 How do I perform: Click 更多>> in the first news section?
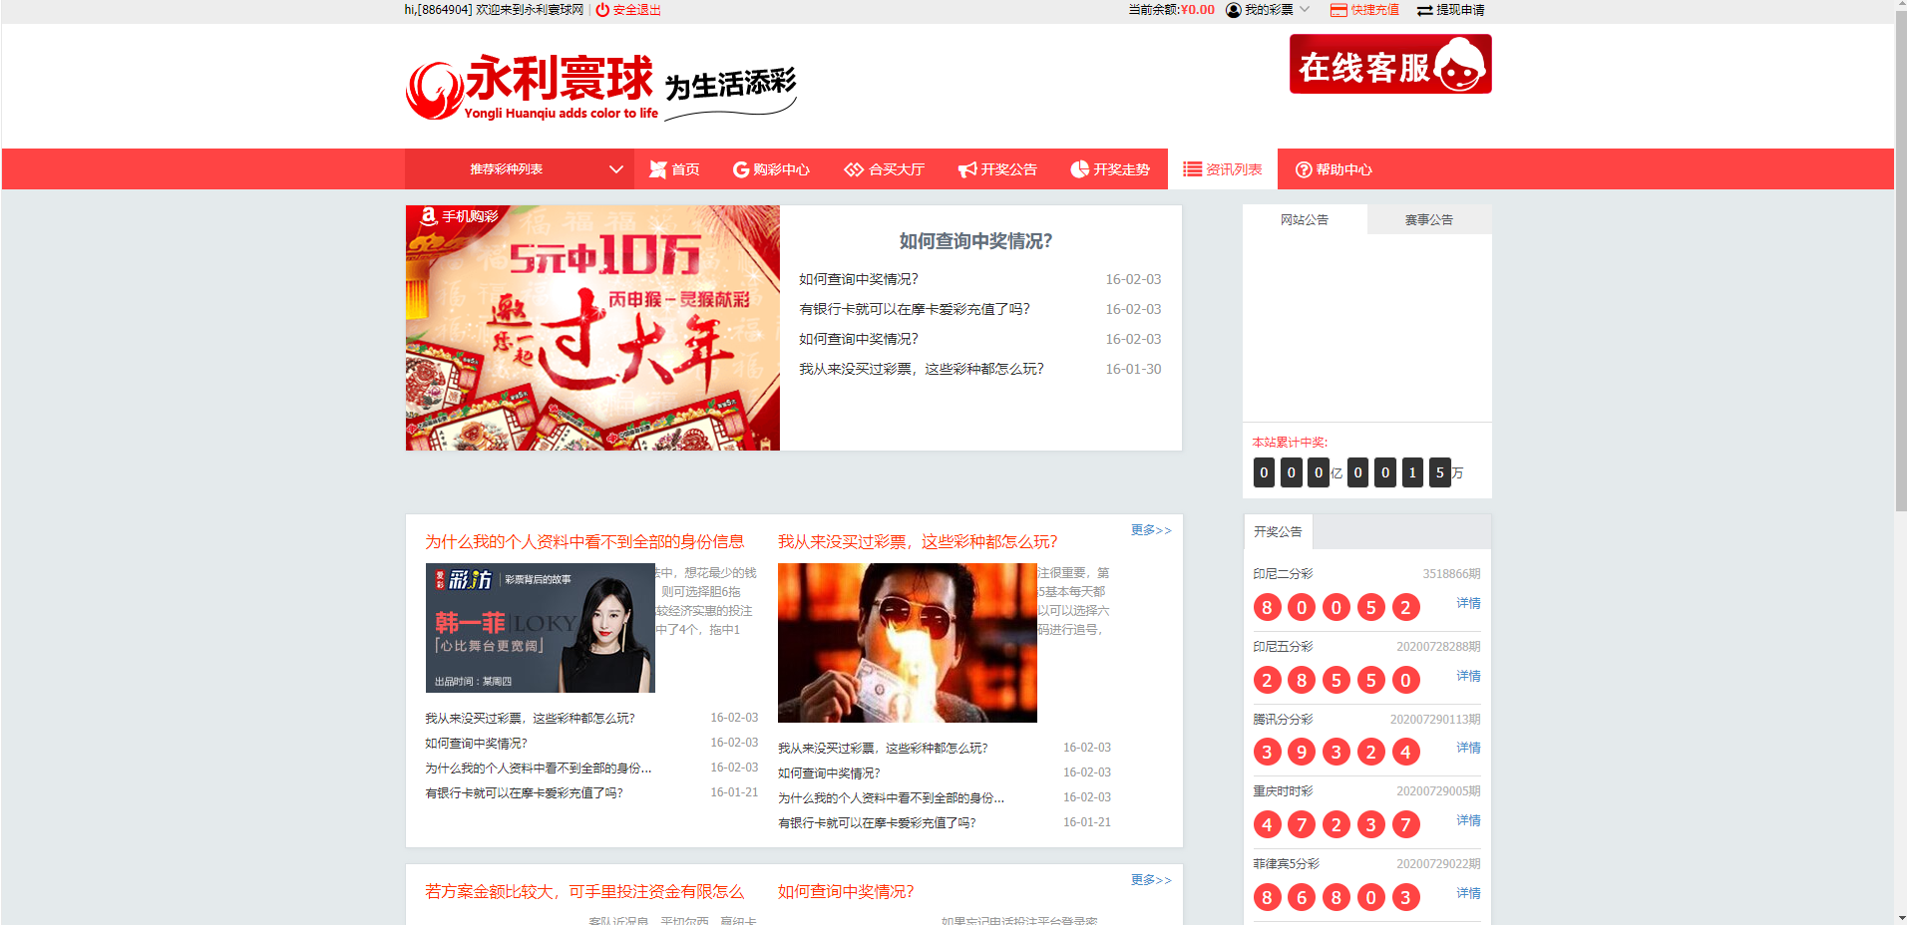1151,530
